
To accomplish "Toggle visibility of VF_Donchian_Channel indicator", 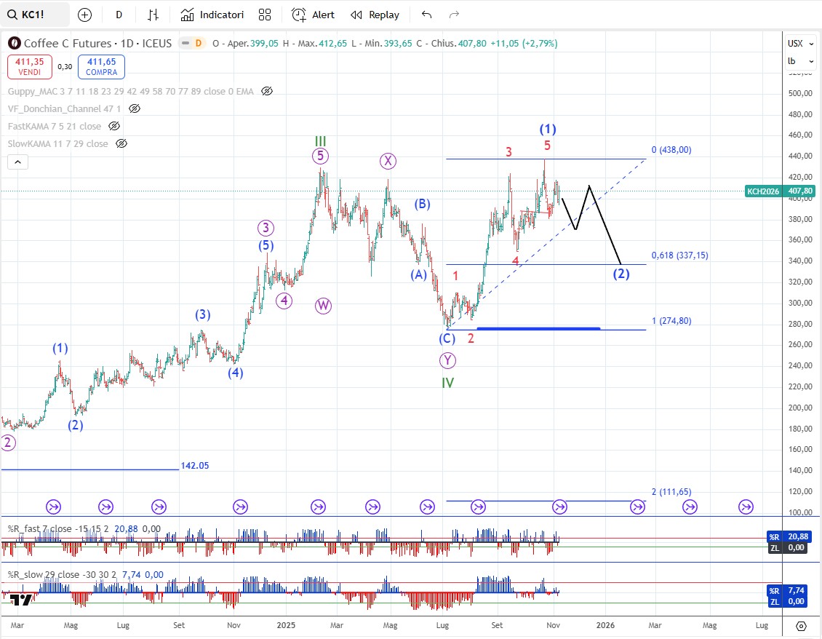I will [134, 108].
